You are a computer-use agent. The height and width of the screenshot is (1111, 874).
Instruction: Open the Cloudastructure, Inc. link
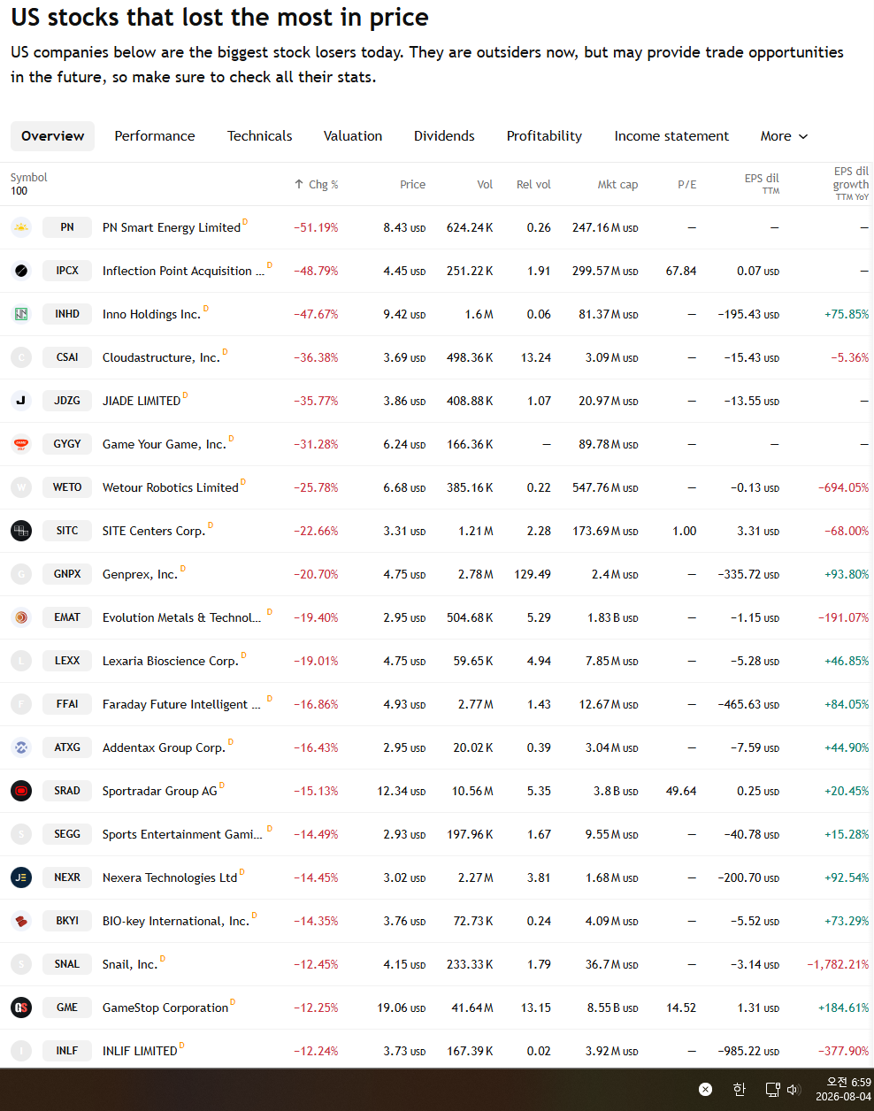(x=161, y=357)
